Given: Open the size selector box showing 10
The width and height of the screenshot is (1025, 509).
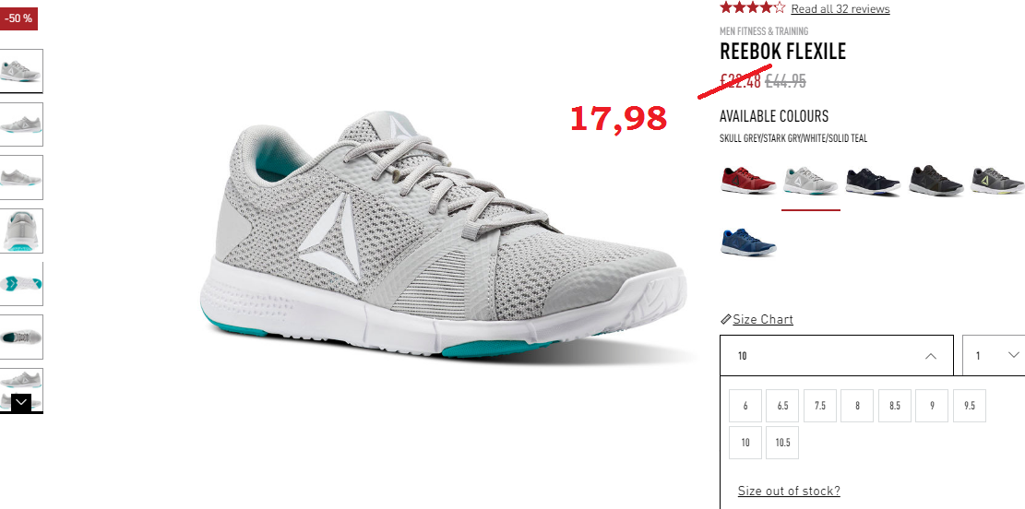Looking at the screenshot, I should click(837, 355).
